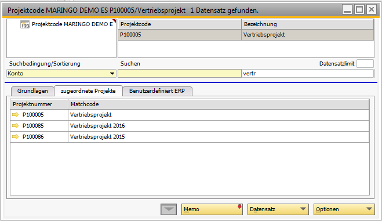Click the Vertriebsprojekt 2016 matchcode cell
The image size is (382, 221).
tap(219, 126)
